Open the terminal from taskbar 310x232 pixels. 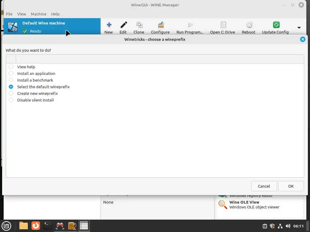[x=48, y=226]
